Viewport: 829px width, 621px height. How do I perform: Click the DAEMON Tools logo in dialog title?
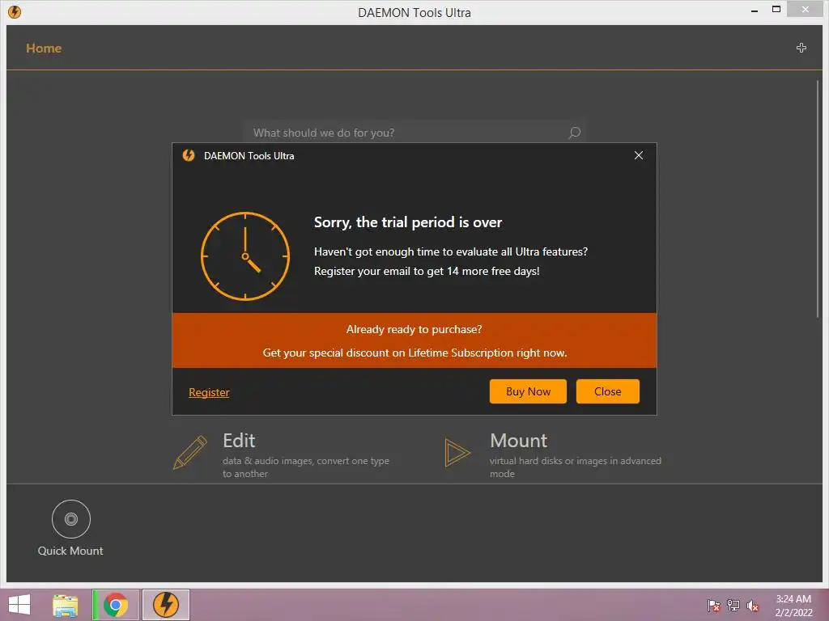[x=189, y=155]
